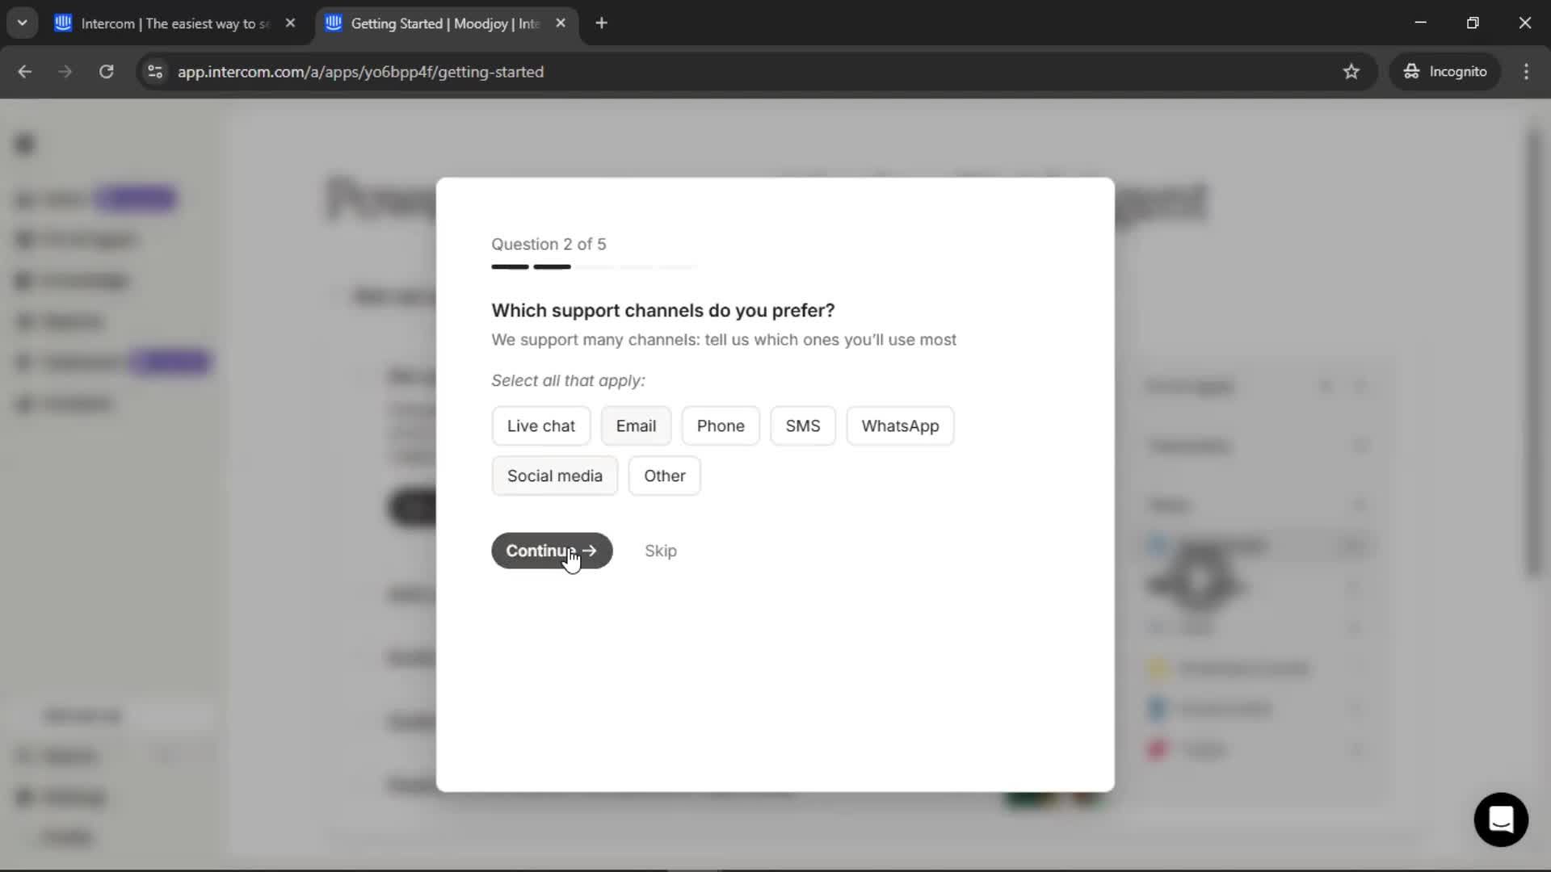Toggle the SMS channel option
This screenshot has width=1551, height=872.
click(802, 426)
